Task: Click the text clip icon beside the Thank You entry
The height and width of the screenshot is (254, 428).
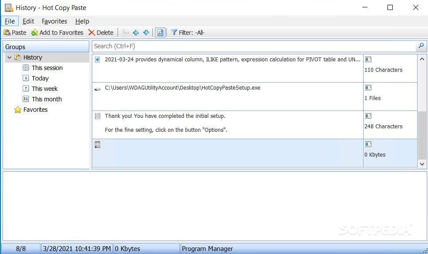Action: (97, 116)
